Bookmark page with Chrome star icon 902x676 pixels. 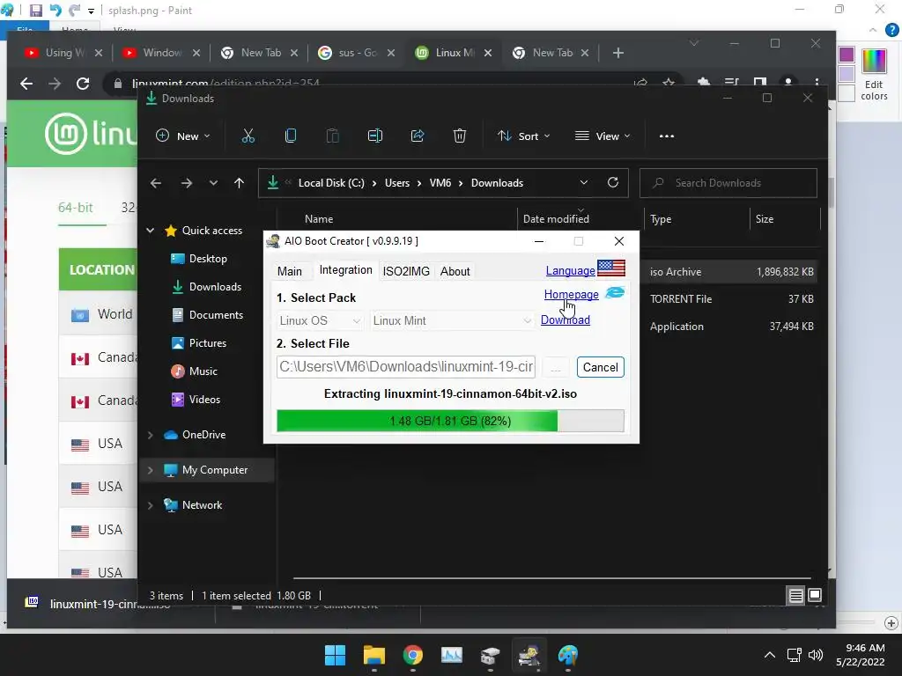[x=669, y=84]
